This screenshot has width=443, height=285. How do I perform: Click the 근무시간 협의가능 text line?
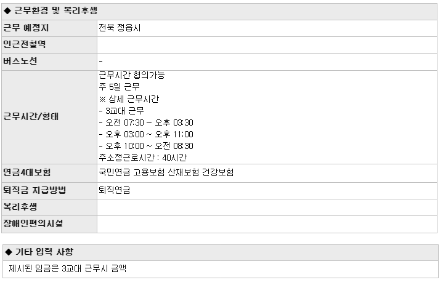(132, 75)
